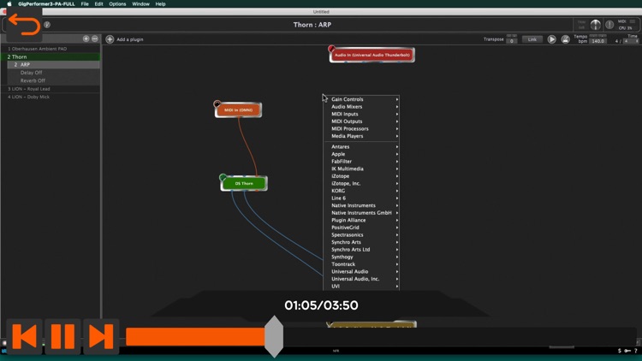Choose UVI in the context menu

[361, 286]
